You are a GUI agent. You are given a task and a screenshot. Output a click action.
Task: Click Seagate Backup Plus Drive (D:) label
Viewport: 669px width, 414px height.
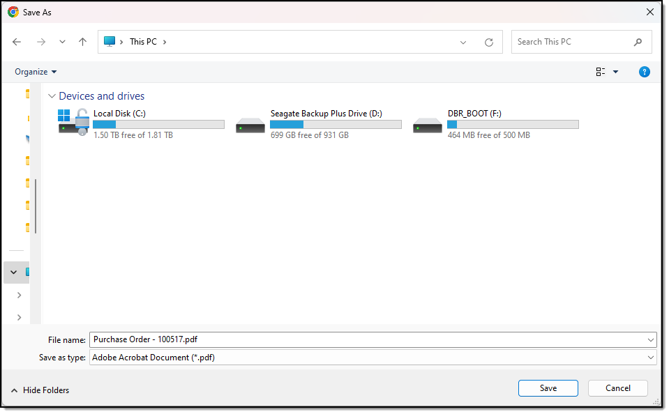[x=326, y=114]
